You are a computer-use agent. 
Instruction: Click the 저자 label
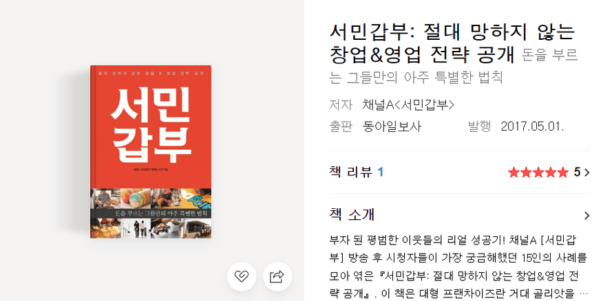point(341,105)
